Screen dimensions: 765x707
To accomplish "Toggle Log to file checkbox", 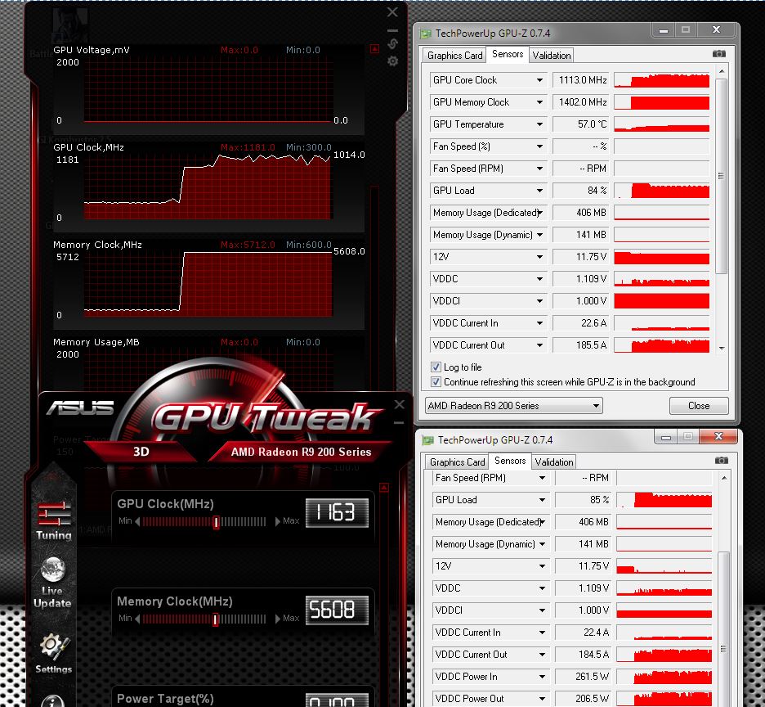I will point(436,367).
